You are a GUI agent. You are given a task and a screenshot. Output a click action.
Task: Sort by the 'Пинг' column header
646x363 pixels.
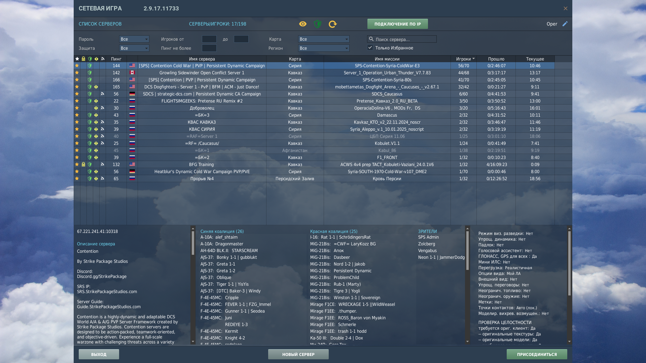(x=116, y=59)
